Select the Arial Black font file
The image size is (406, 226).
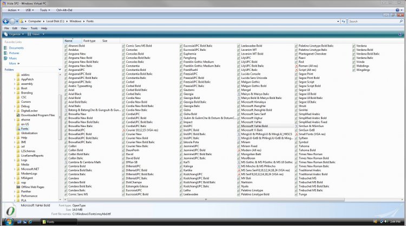coord(75,98)
